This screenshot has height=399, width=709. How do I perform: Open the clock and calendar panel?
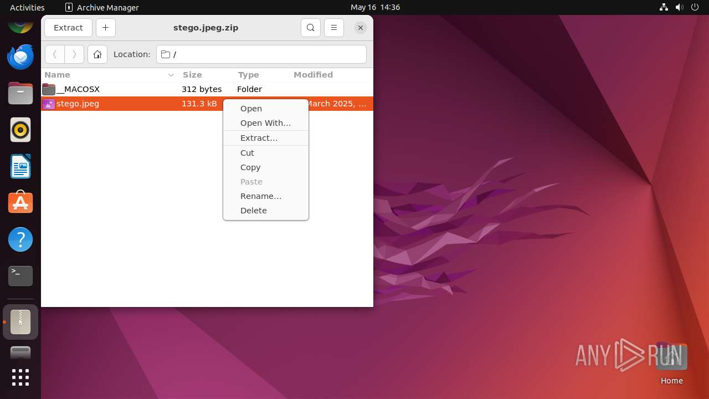point(375,7)
